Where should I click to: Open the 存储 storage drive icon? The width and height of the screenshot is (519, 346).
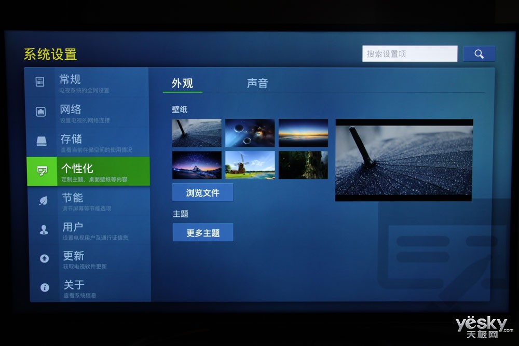point(42,141)
